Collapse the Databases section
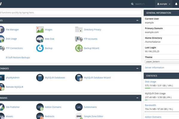The height and width of the screenshot is (119, 179). point(137,68)
